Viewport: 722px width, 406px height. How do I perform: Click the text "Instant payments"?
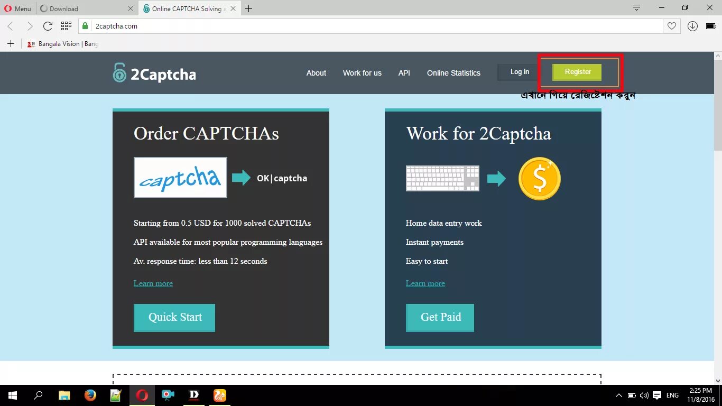click(x=434, y=242)
